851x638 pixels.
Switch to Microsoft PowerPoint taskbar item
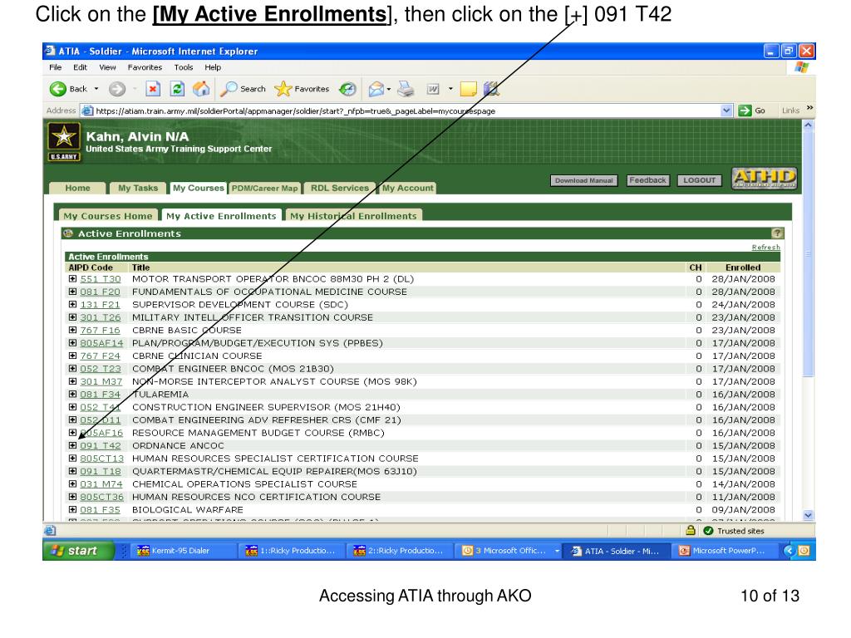726,551
